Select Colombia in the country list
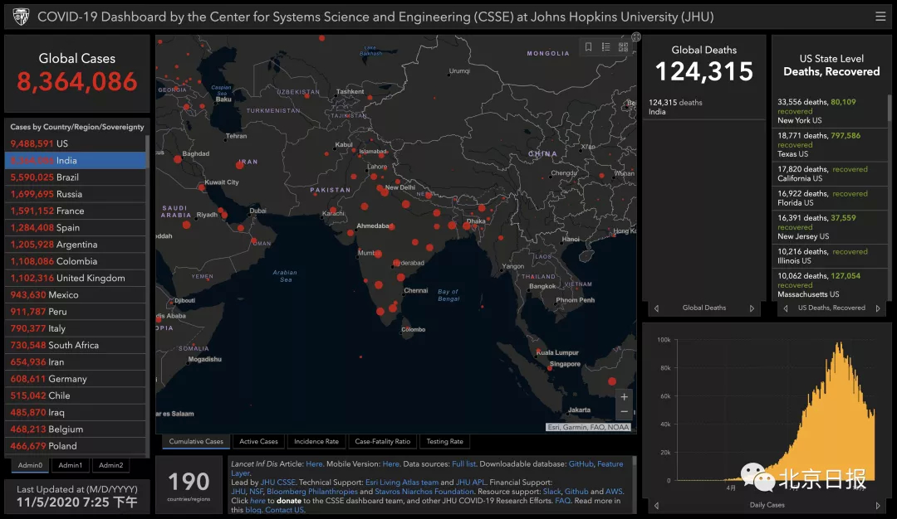 (x=75, y=261)
